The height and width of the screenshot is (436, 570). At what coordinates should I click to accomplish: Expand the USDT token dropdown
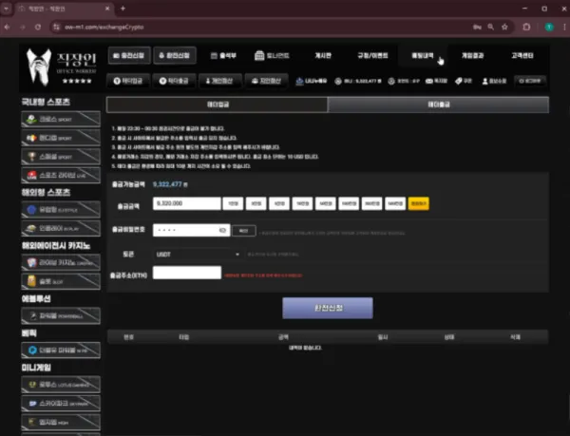(x=198, y=255)
